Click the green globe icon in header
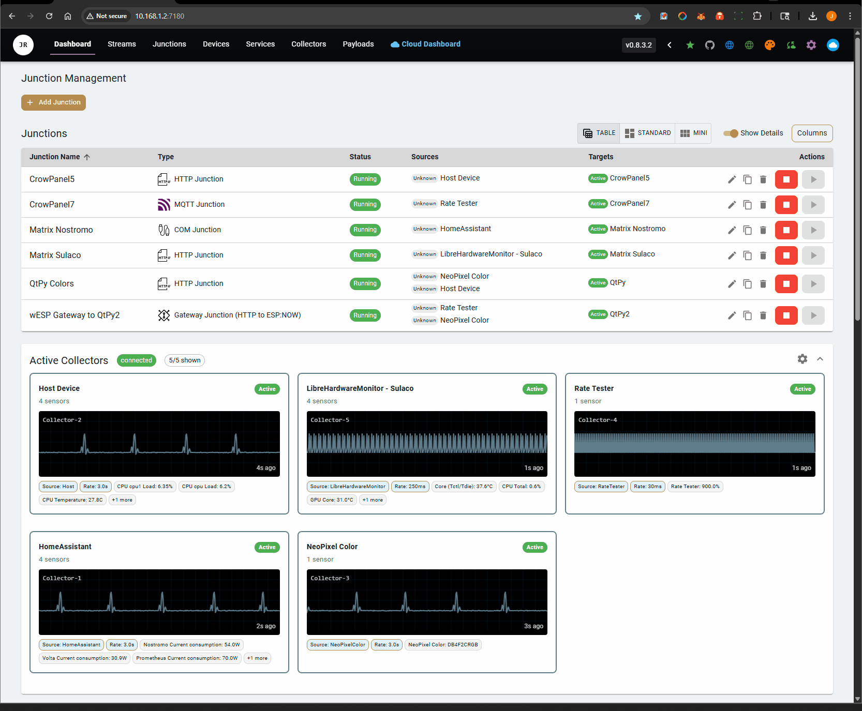The width and height of the screenshot is (862, 711). point(749,45)
